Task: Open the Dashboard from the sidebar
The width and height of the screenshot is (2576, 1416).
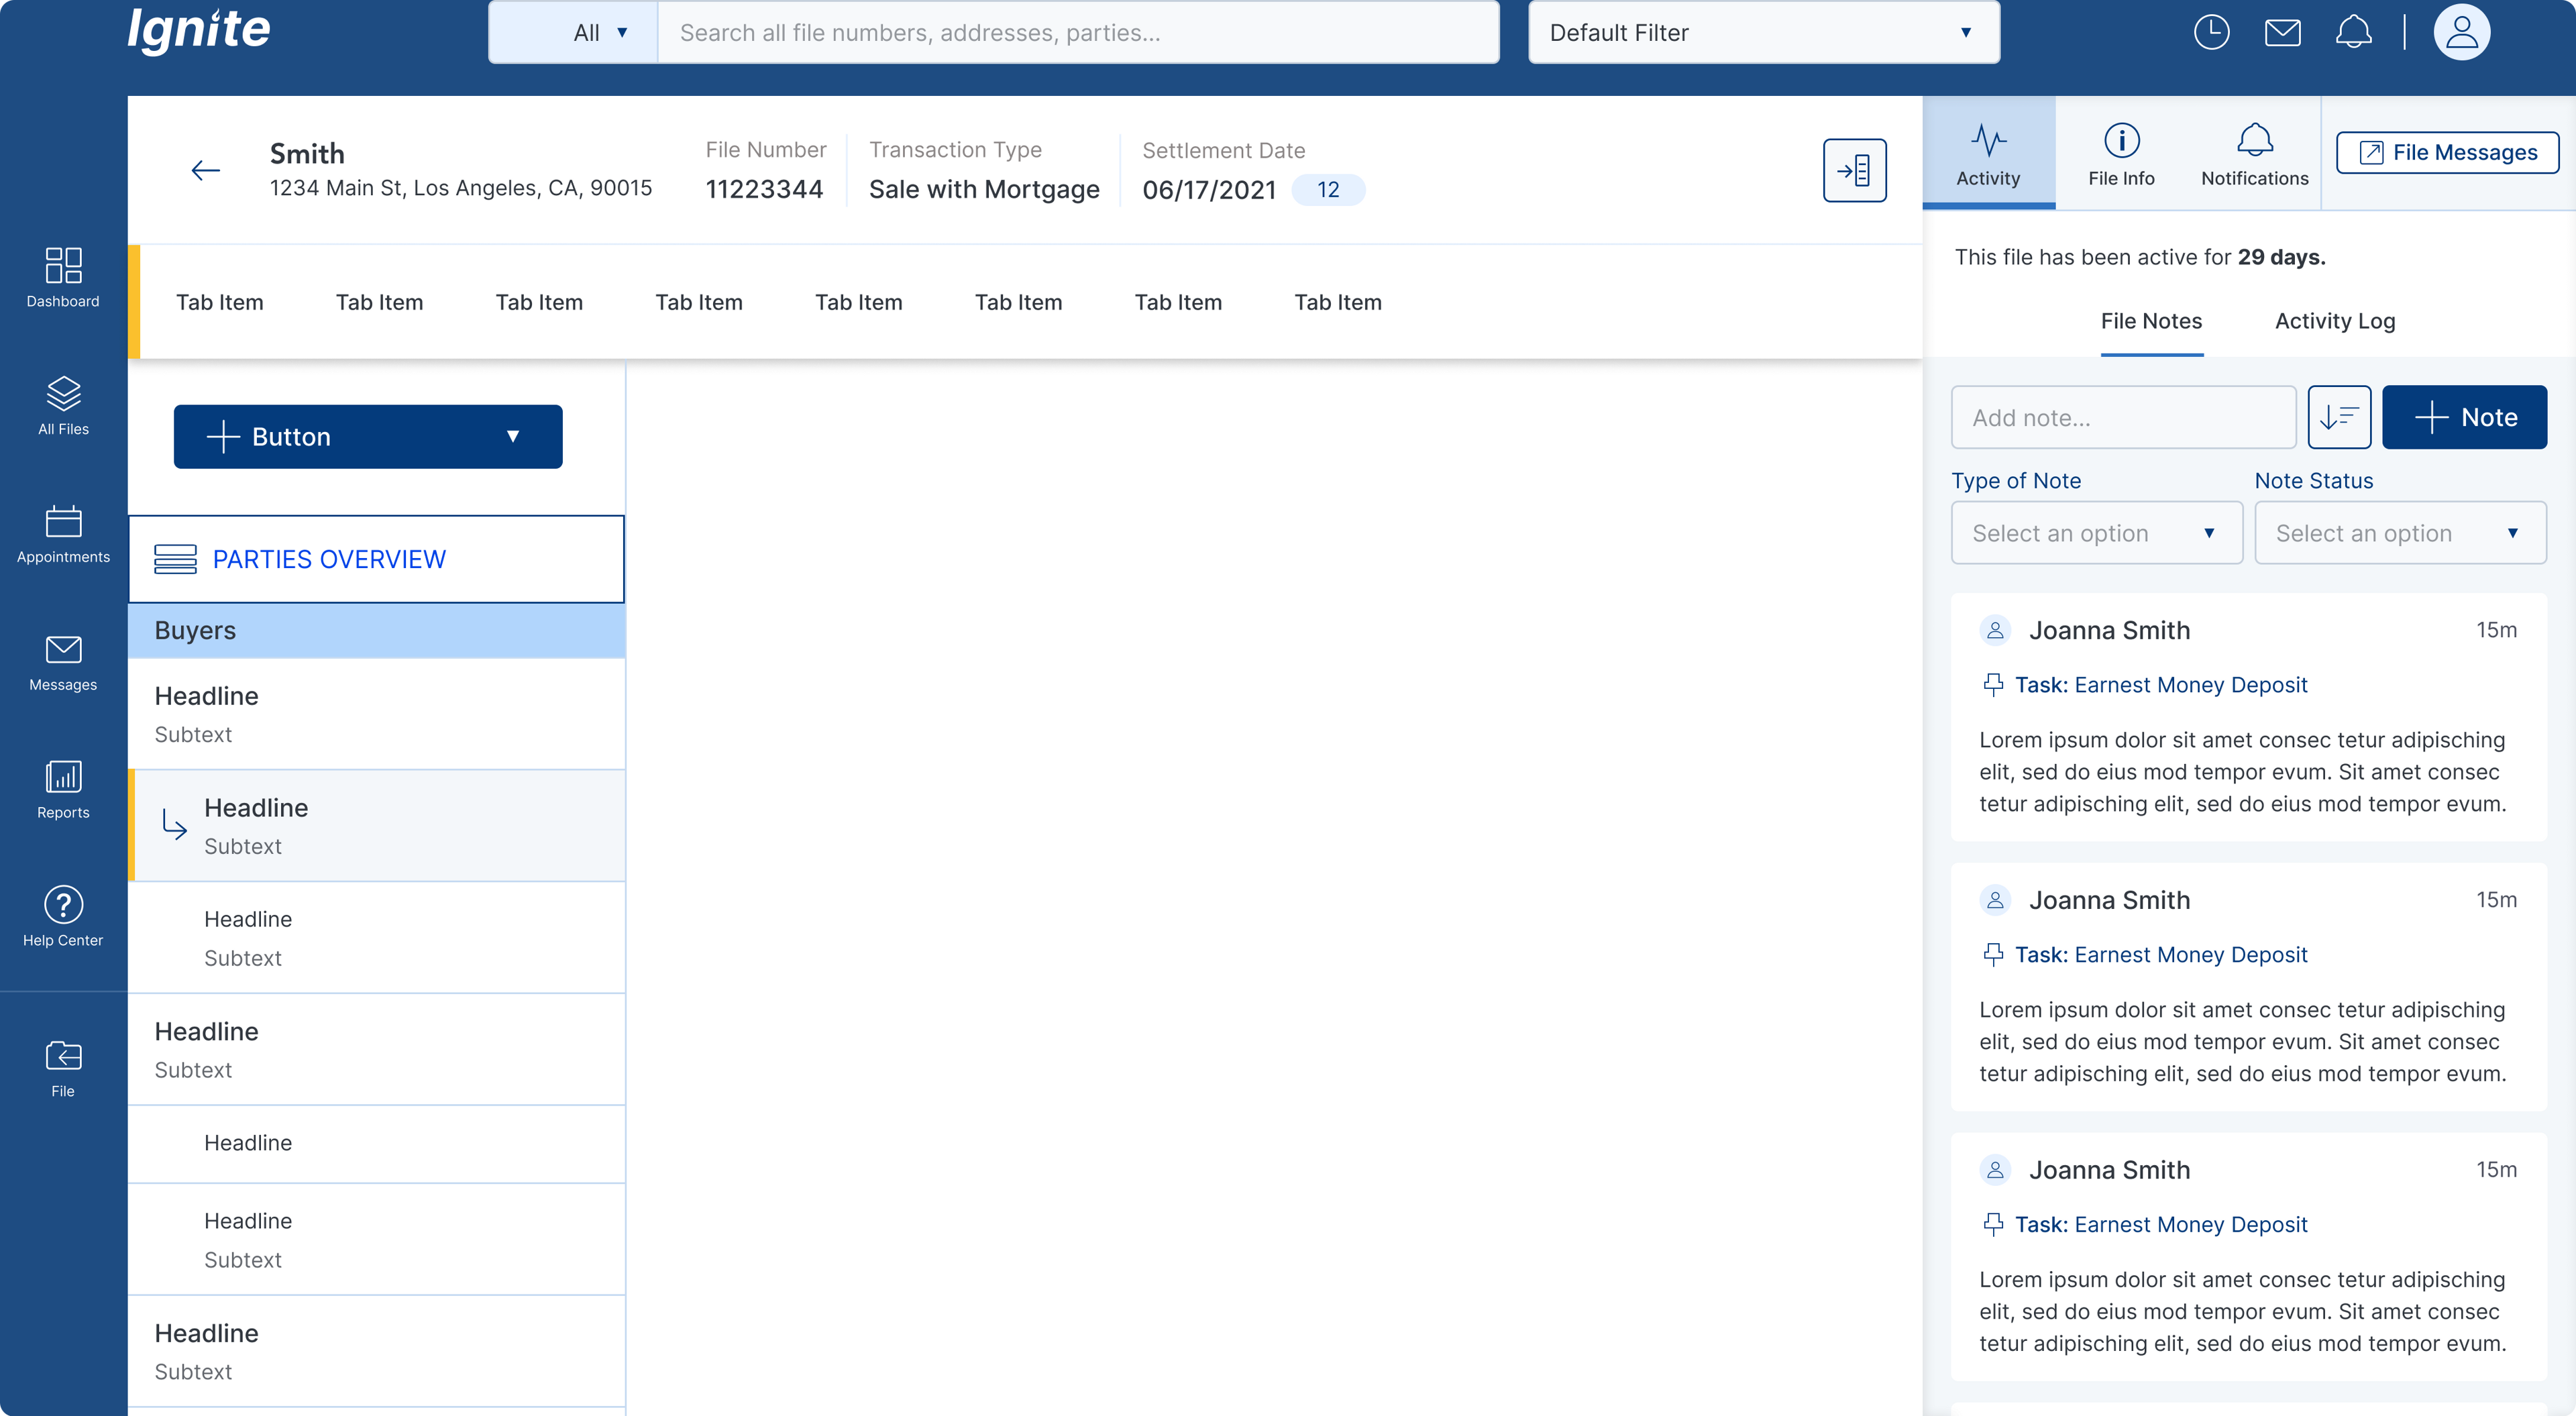Action: coord(63,277)
